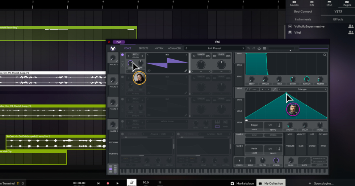Select next OSC 1 wavetable arrow

pyautogui.click(x=187, y=55)
